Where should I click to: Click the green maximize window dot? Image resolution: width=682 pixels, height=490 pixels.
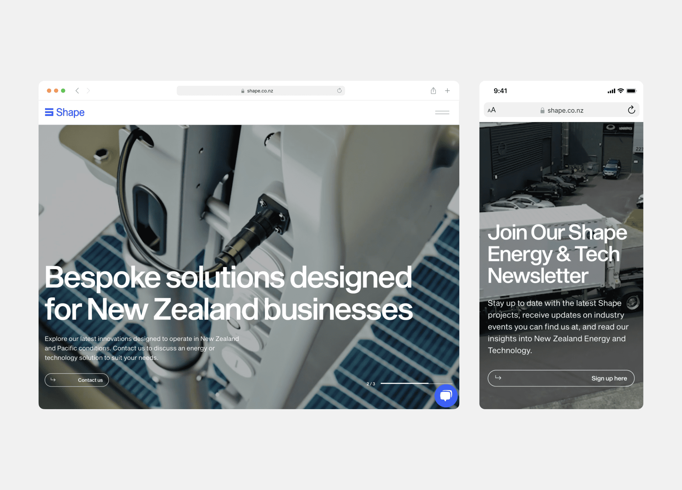(x=63, y=91)
